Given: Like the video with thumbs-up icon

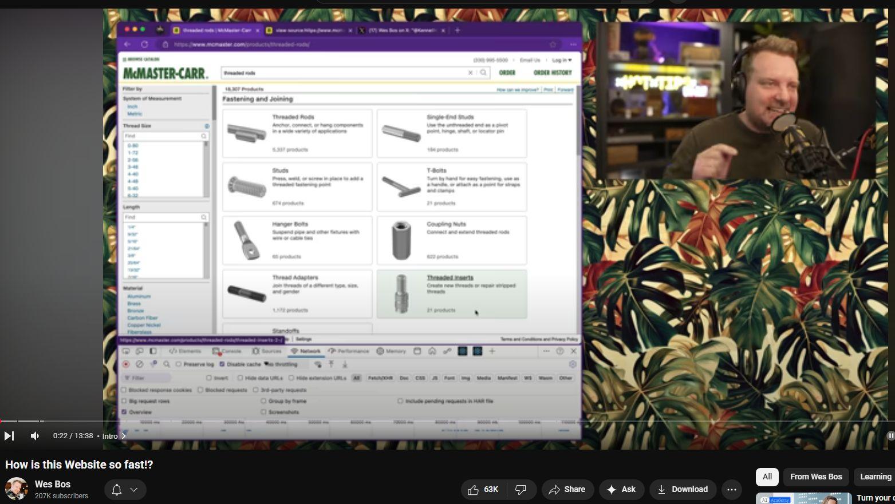Looking at the screenshot, I should coord(474,490).
